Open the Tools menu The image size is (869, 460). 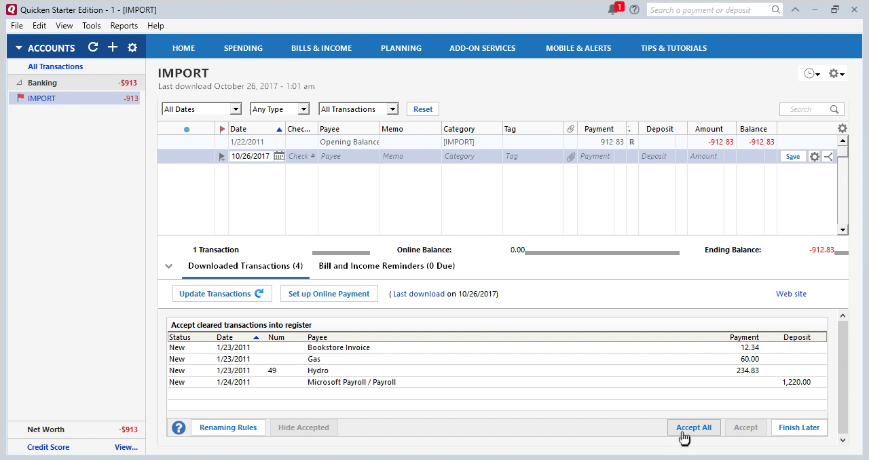(92, 26)
